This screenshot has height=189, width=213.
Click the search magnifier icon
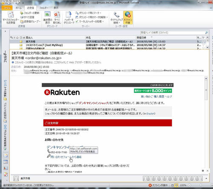click(207, 32)
